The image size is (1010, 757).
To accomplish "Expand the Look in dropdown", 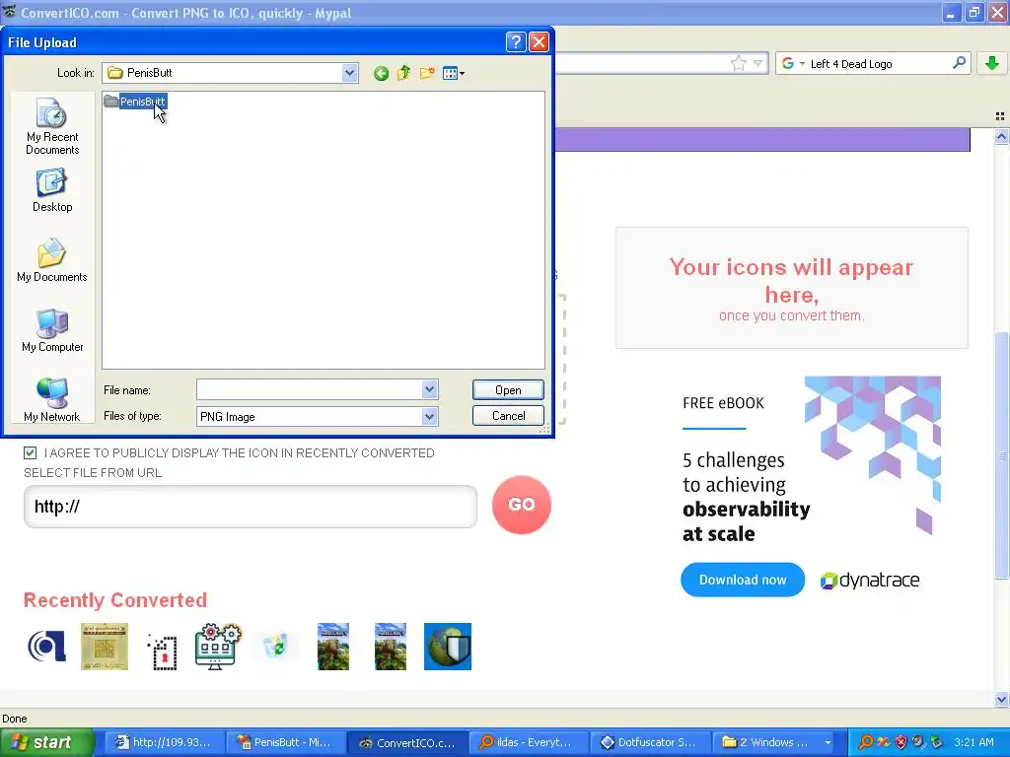I will click(349, 73).
